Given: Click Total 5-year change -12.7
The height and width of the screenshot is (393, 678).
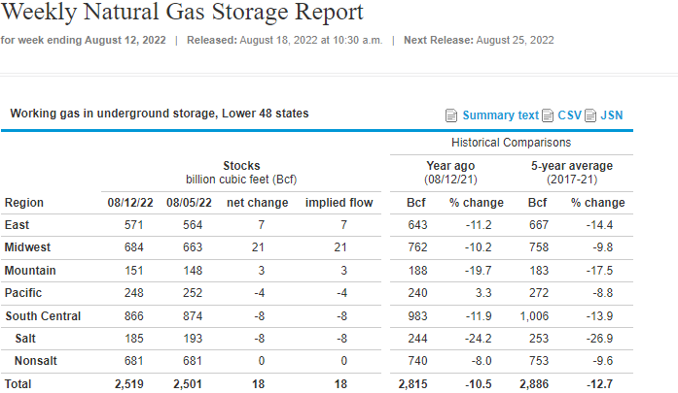Looking at the screenshot, I should 600,384.
